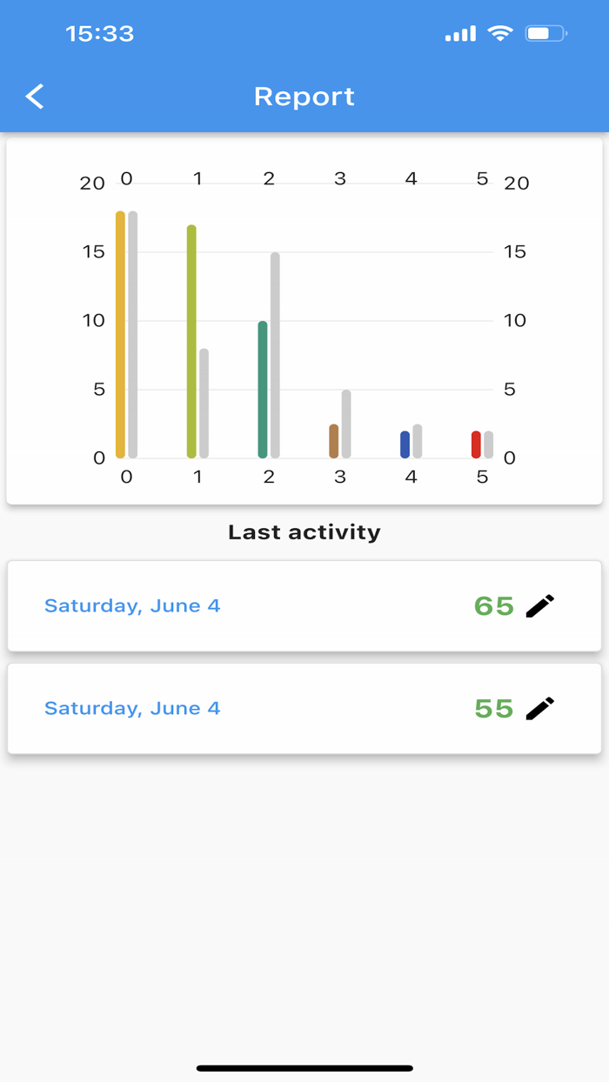Image resolution: width=609 pixels, height=1082 pixels.
Task: Tap the back arrow to leave Report
Action: 34,97
